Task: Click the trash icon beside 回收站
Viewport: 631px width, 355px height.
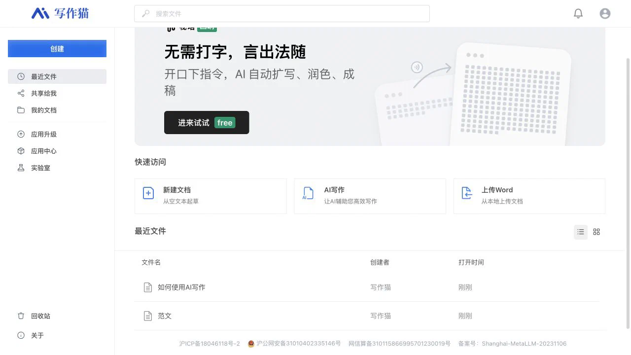Action: (x=21, y=316)
